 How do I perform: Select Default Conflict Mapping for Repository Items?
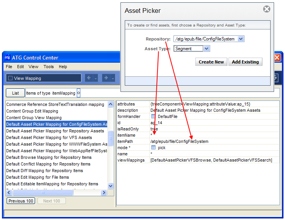point(48,164)
